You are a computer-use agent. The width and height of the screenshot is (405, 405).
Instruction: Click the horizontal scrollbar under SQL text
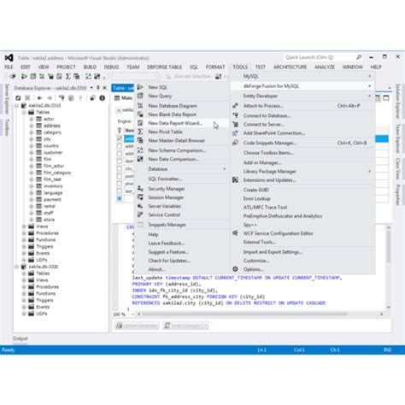(245, 314)
